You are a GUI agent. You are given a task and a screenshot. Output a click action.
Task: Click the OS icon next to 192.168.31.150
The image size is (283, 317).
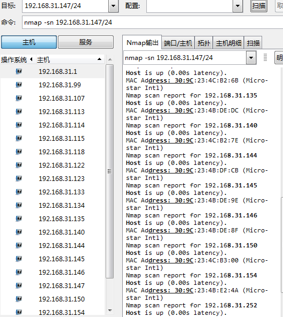19,299
